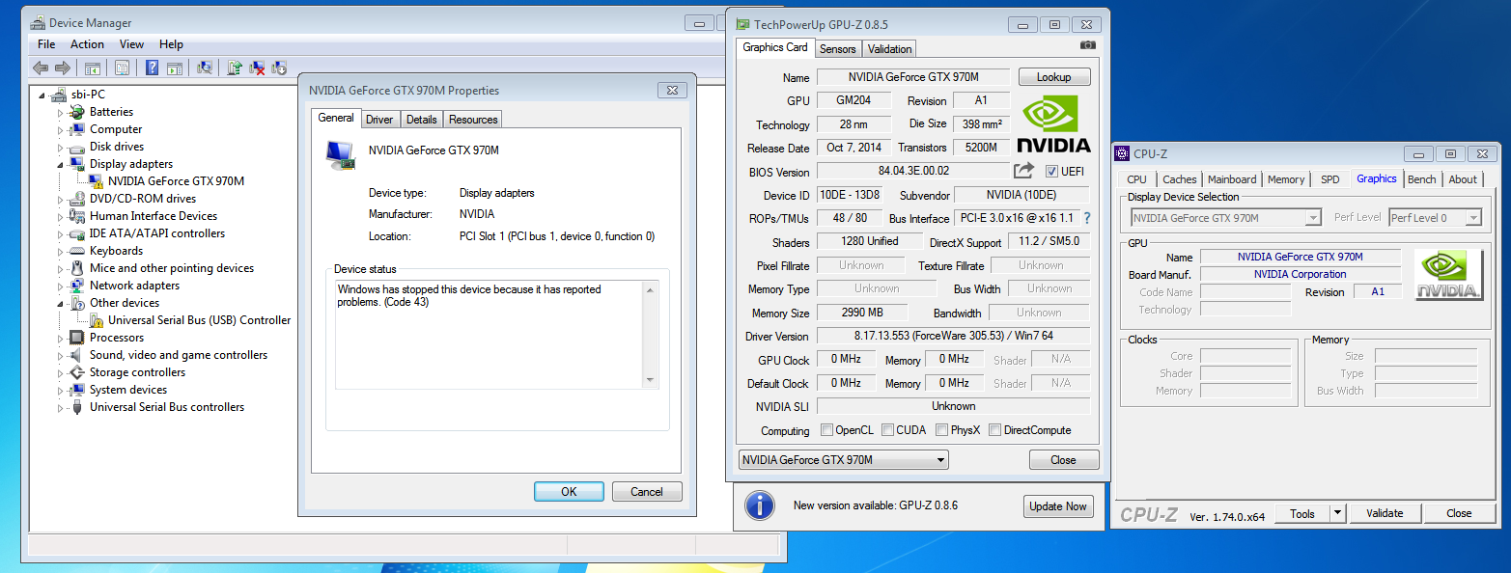The width and height of the screenshot is (1511, 573).
Task: Click the sbi-PC computer root icon
Action: 60,95
